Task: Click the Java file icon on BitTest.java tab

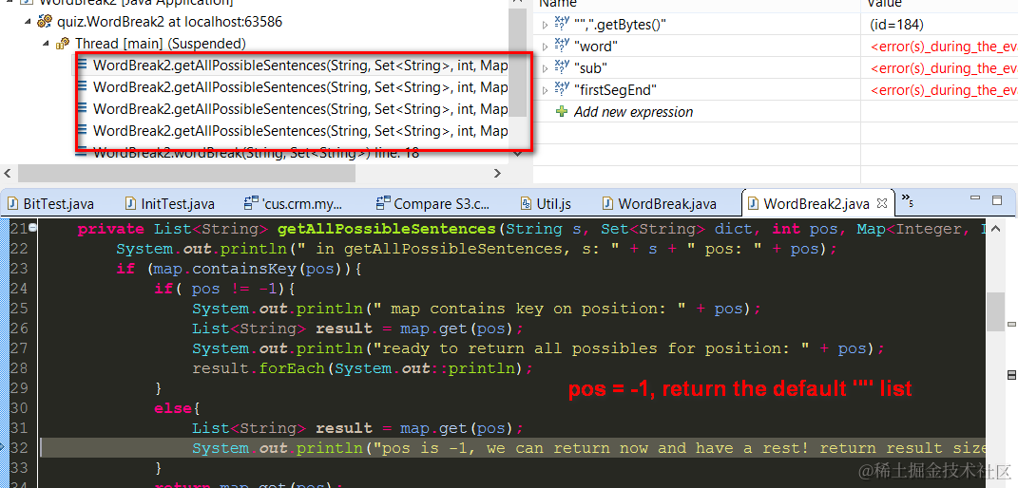Action: (13, 204)
